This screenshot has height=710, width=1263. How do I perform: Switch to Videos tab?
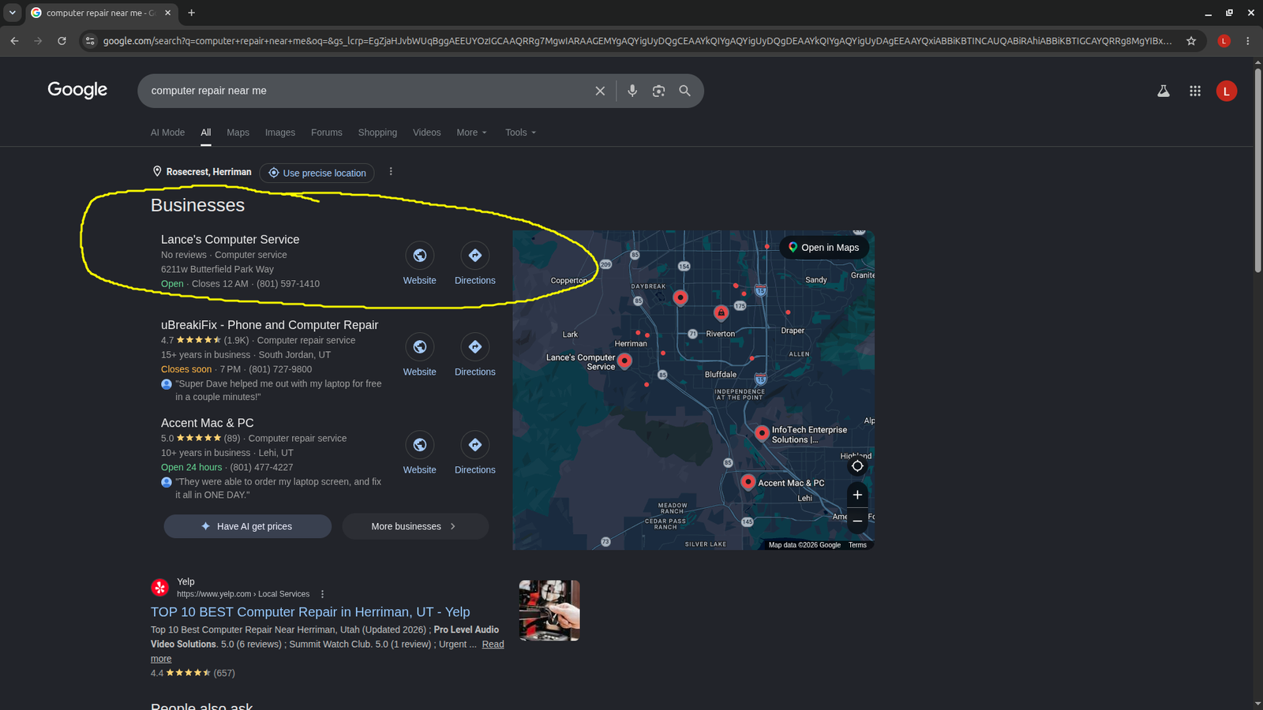point(427,133)
